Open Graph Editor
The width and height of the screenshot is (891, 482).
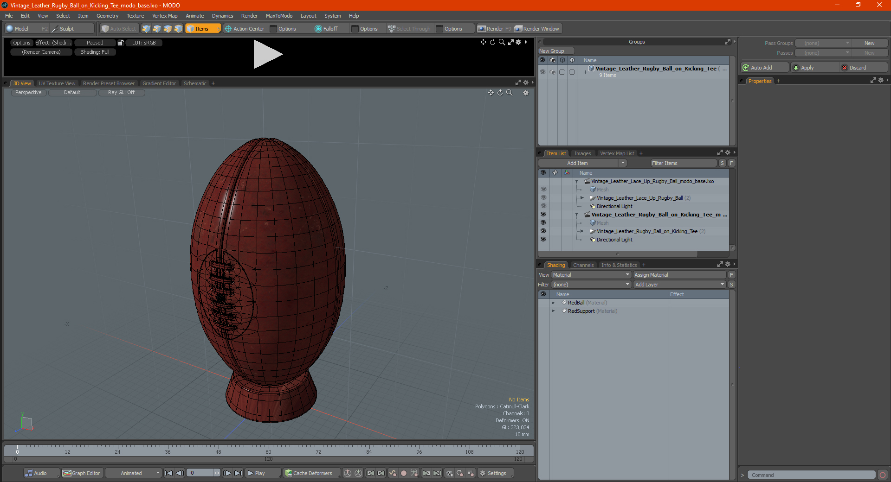click(x=81, y=473)
